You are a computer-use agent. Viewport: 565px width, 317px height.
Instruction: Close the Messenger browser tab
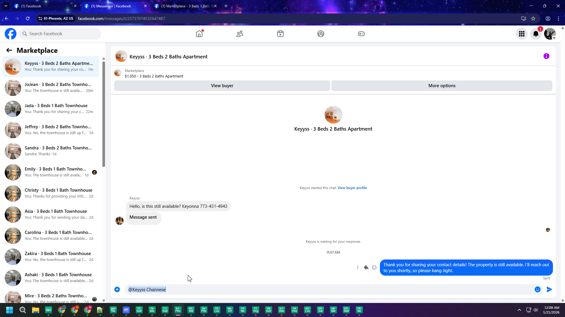click(x=145, y=6)
